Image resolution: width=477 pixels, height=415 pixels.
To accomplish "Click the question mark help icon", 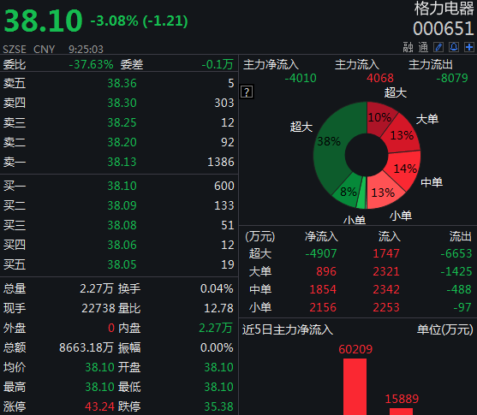I will pos(247,92).
